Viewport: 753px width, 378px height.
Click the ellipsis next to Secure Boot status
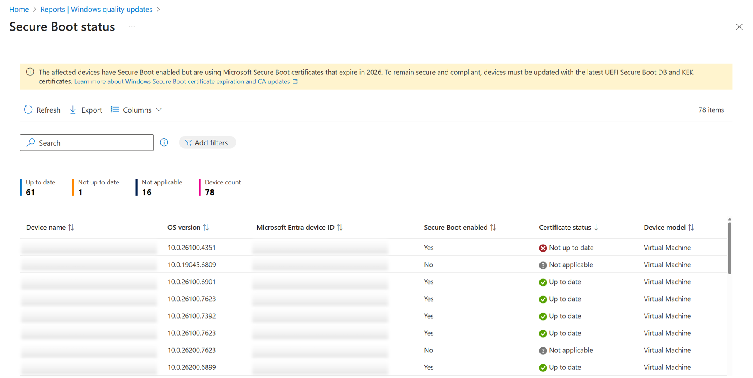(132, 27)
